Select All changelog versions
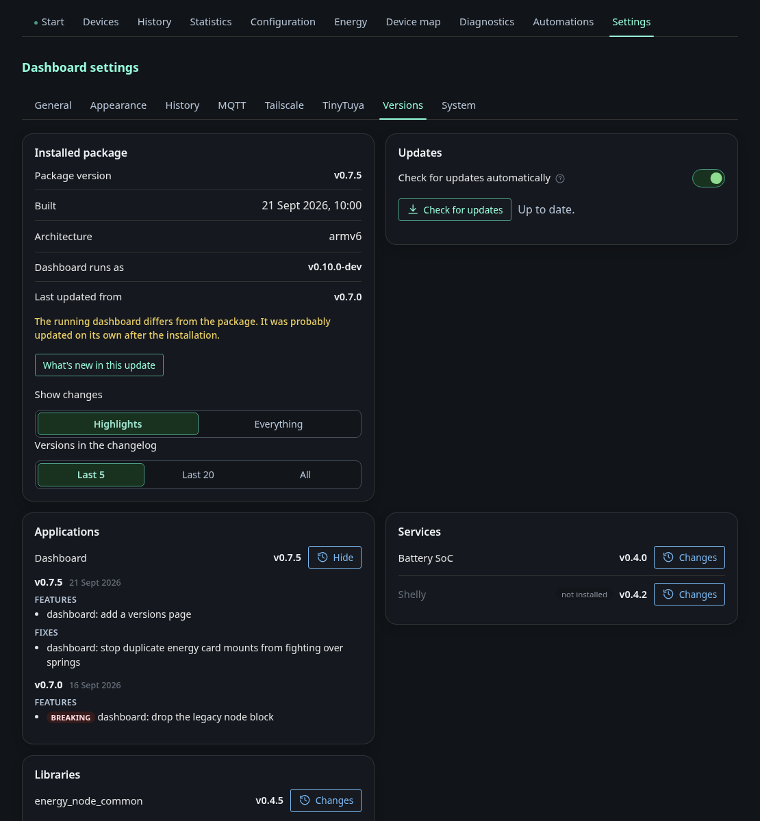Viewport: 760px width, 821px height. point(305,475)
